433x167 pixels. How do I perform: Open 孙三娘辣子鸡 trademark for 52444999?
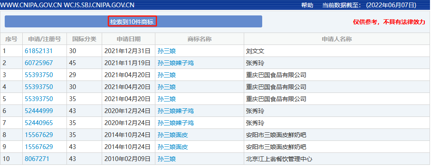(176, 111)
